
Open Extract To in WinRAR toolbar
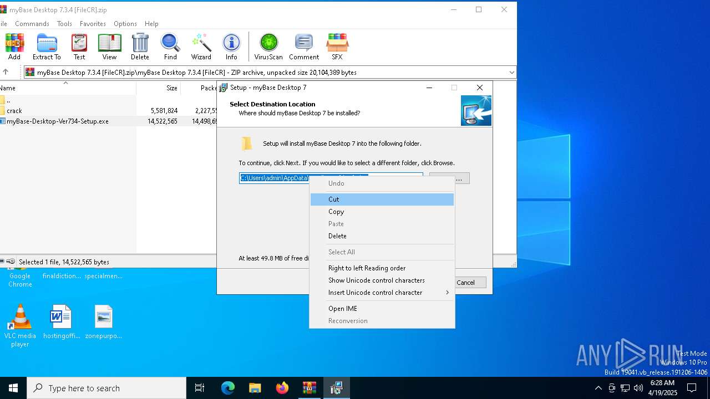[47, 47]
